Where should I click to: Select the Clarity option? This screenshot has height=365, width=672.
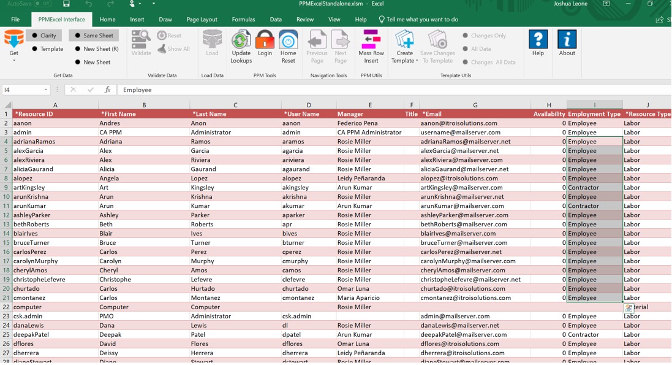click(x=44, y=35)
